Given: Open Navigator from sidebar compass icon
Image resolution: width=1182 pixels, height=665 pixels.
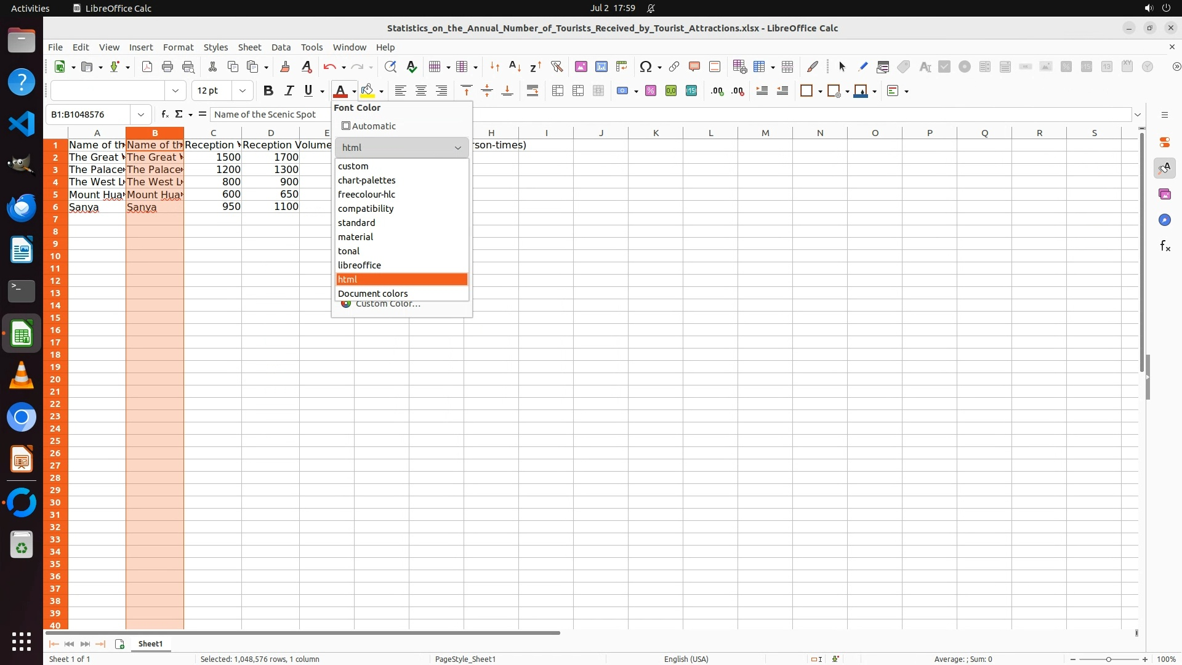Looking at the screenshot, I should click(x=1164, y=220).
